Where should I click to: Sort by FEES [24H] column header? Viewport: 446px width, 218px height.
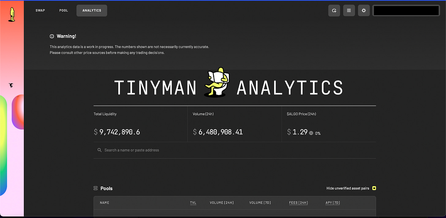click(298, 203)
